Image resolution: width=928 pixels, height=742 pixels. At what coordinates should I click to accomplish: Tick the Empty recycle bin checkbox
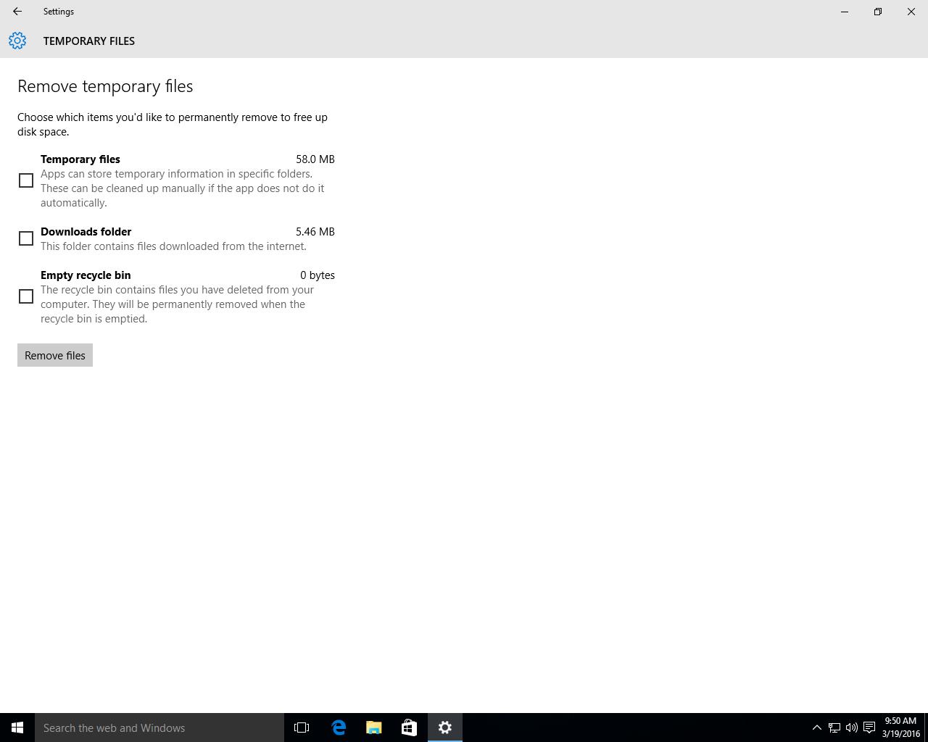coord(26,296)
